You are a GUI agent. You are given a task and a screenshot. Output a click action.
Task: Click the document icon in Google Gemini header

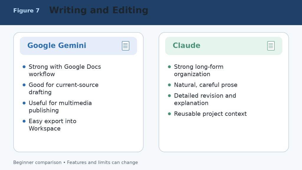[126, 46]
